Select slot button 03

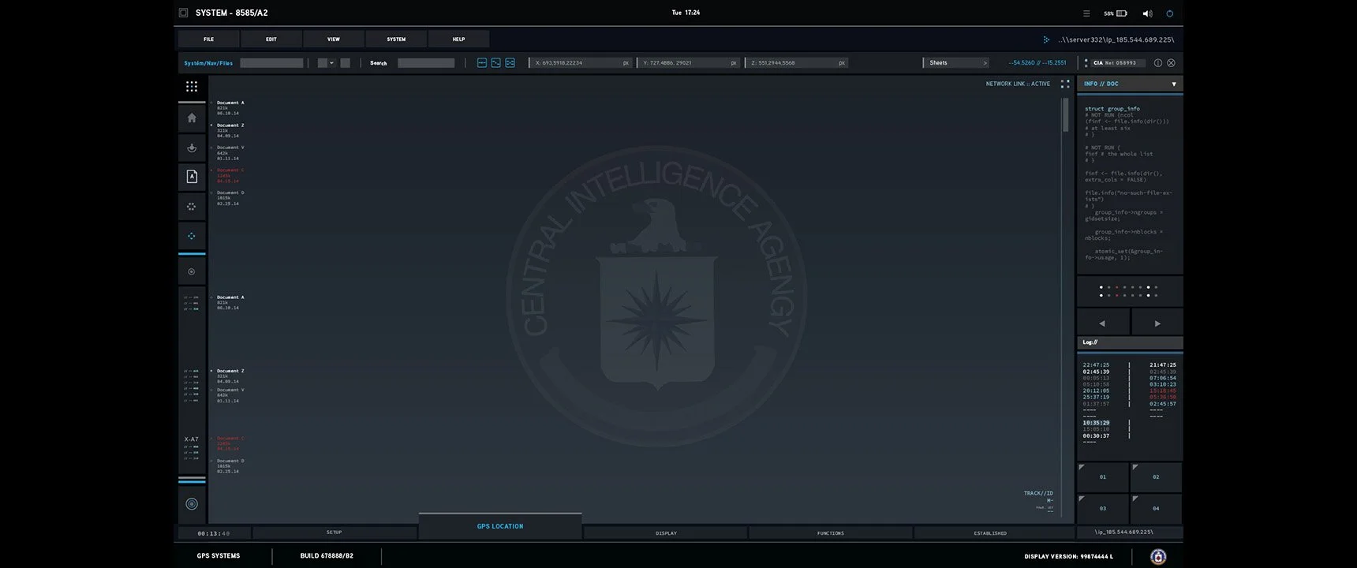pos(1103,508)
